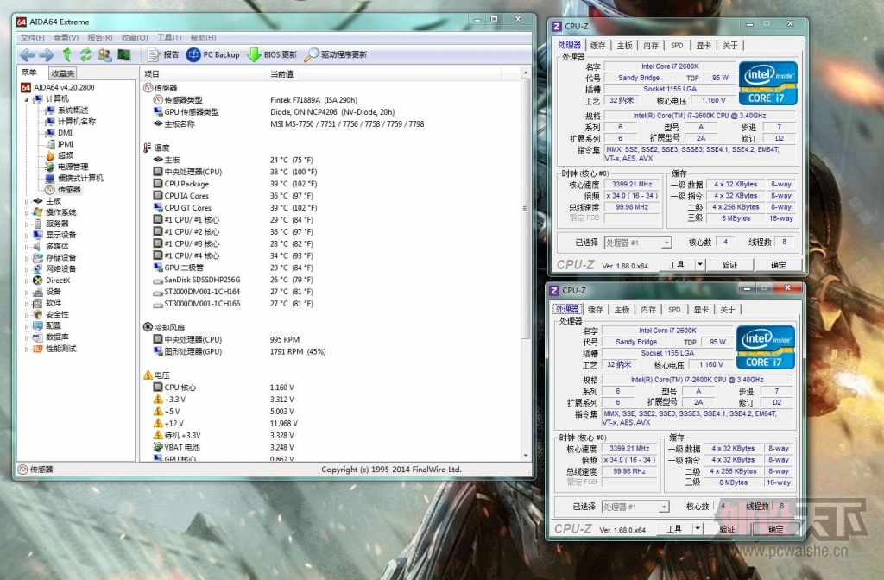Image resolution: width=884 pixels, height=580 pixels.
Task: Click the Back arrow in AIDA64 toolbar
Action: (x=27, y=54)
